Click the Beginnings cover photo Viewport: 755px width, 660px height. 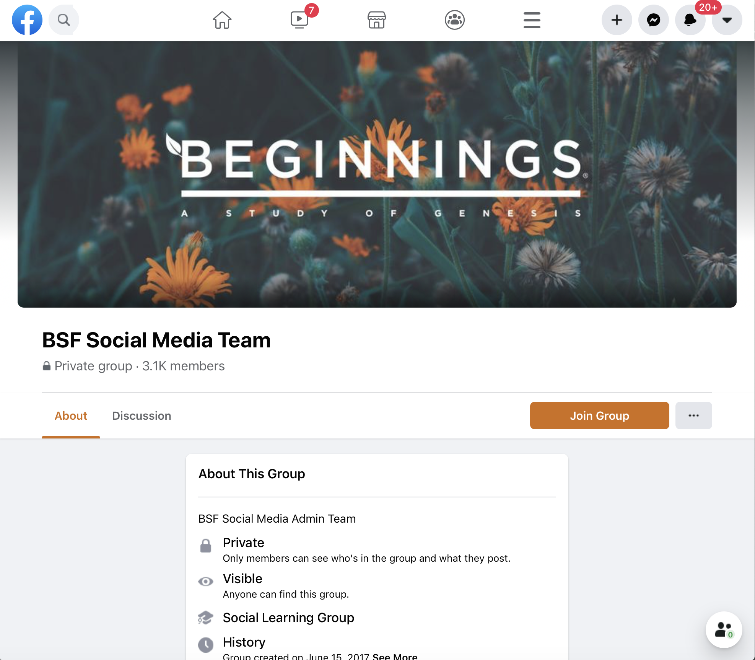tap(377, 174)
